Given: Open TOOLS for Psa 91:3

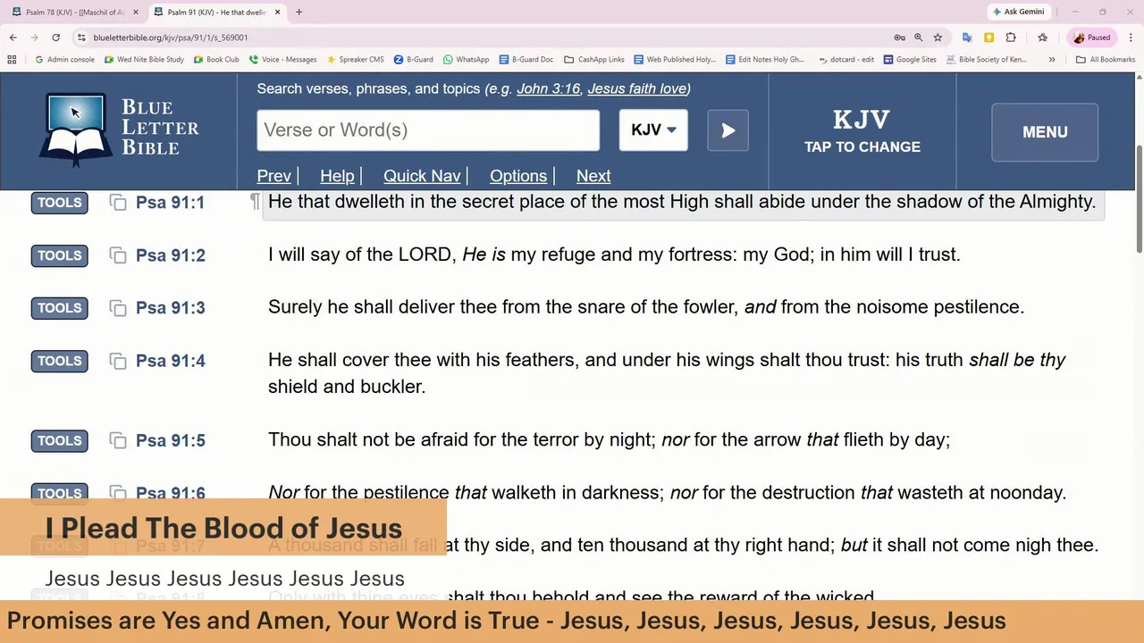Looking at the screenshot, I should tap(60, 308).
